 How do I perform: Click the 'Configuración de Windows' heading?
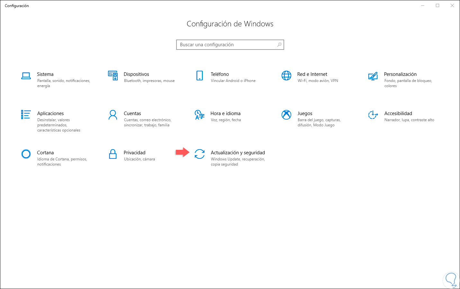pos(230,24)
